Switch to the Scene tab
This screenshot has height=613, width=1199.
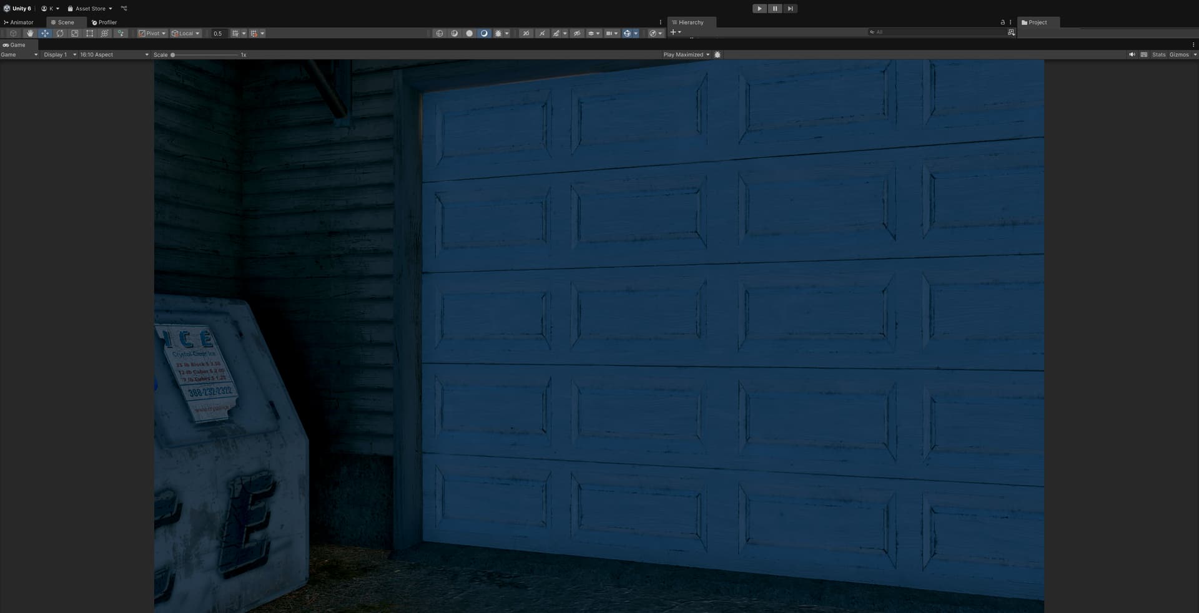(66, 22)
